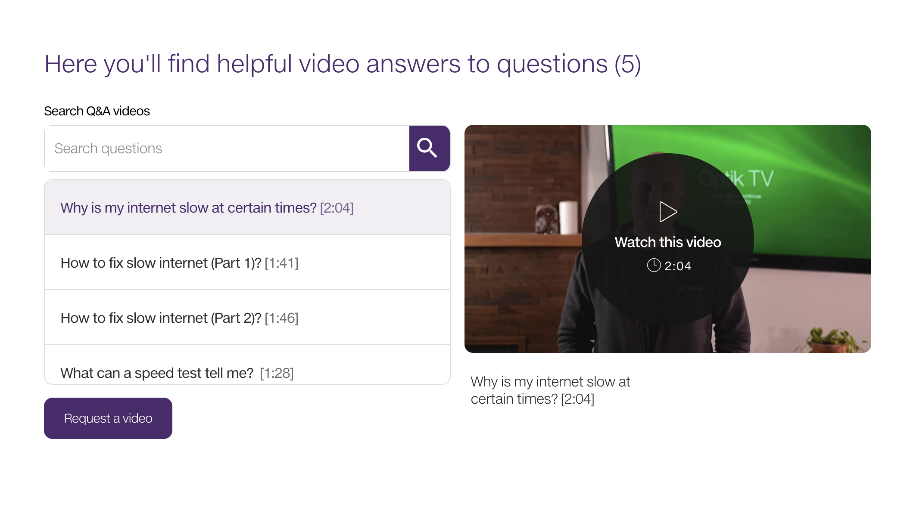Click the magnifying glass search button

pos(429,148)
